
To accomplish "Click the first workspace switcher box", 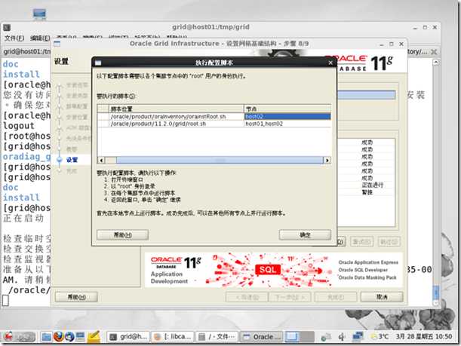I will tap(292, 337).
